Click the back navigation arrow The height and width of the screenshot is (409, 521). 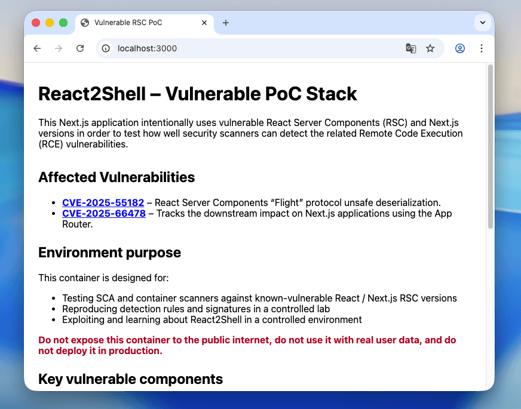click(37, 48)
